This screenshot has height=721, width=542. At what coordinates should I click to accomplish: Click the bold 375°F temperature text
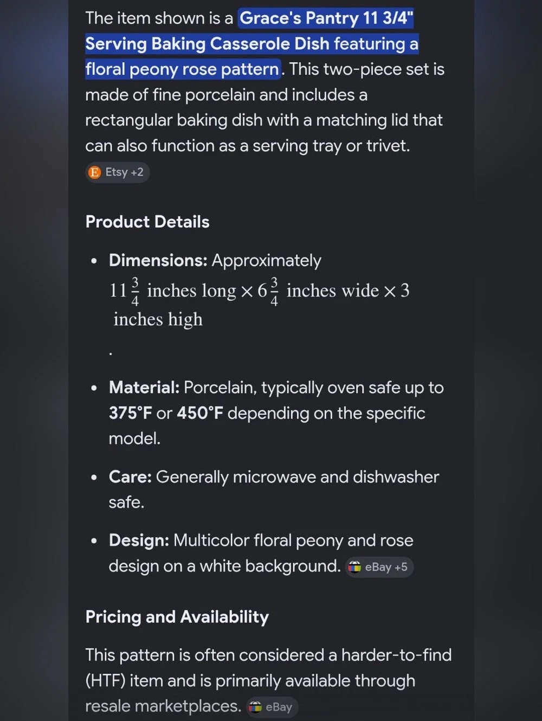pyautogui.click(x=131, y=413)
